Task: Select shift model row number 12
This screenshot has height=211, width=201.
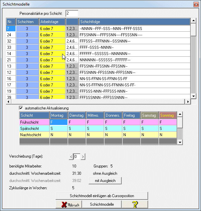Action: pyautogui.click(x=98, y=73)
